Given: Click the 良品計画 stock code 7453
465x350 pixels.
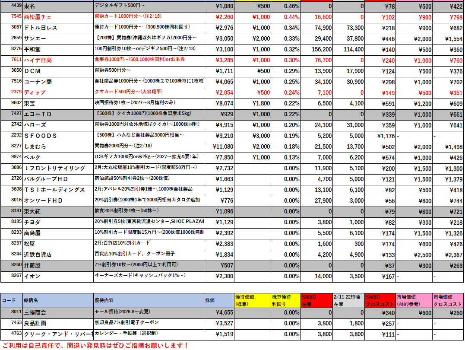Looking at the screenshot, I should coord(12,323).
